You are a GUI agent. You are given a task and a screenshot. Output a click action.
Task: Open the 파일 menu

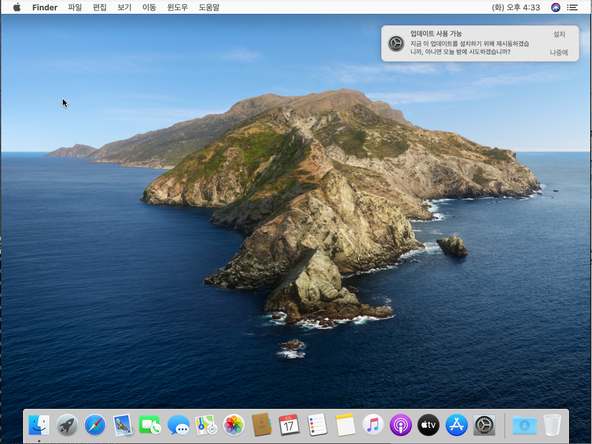[75, 7]
